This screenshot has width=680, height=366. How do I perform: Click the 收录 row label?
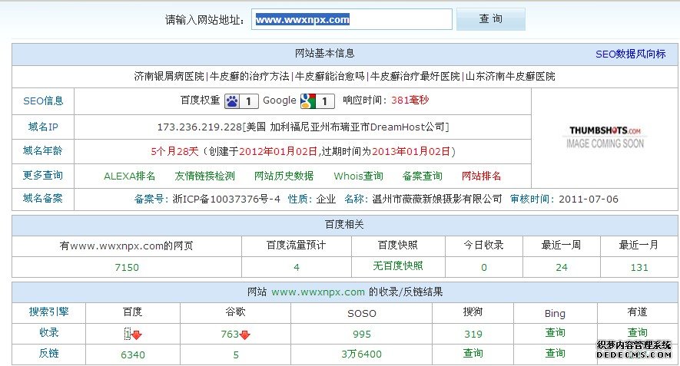click(48, 333)
